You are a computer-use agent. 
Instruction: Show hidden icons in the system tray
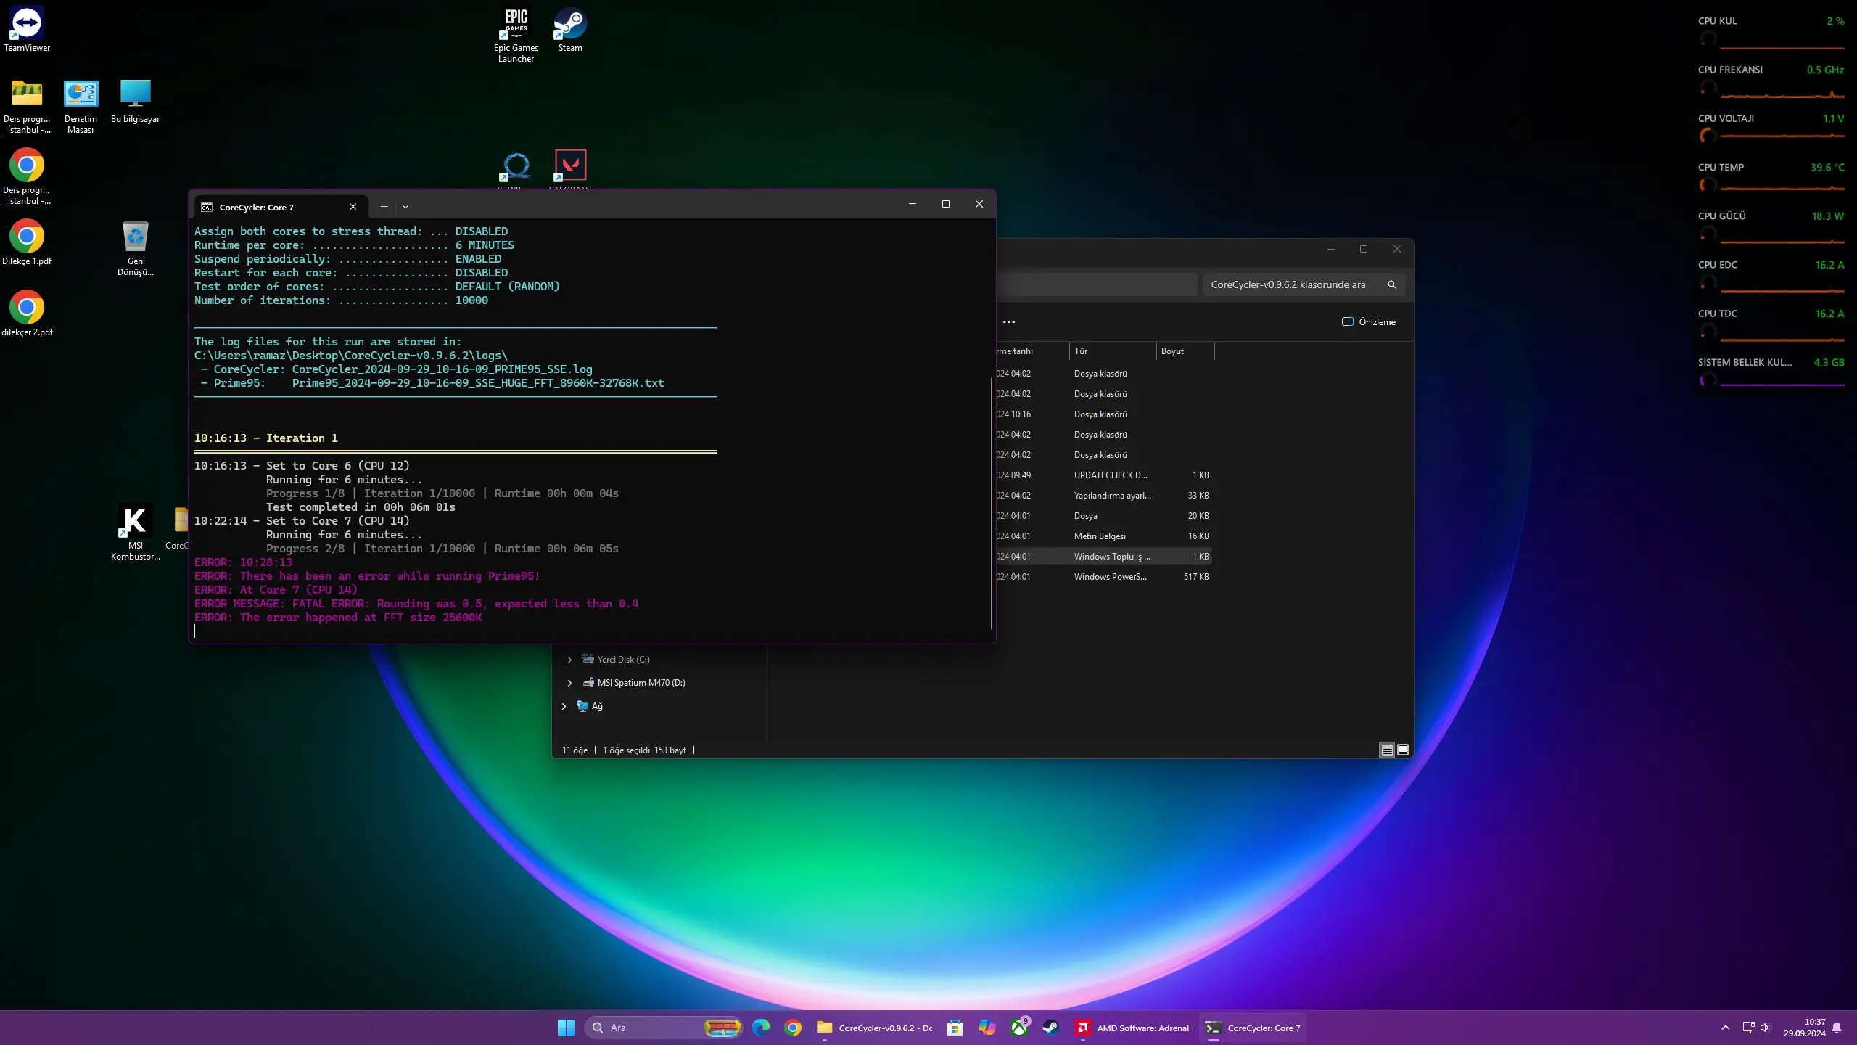pos(1726,1028)
